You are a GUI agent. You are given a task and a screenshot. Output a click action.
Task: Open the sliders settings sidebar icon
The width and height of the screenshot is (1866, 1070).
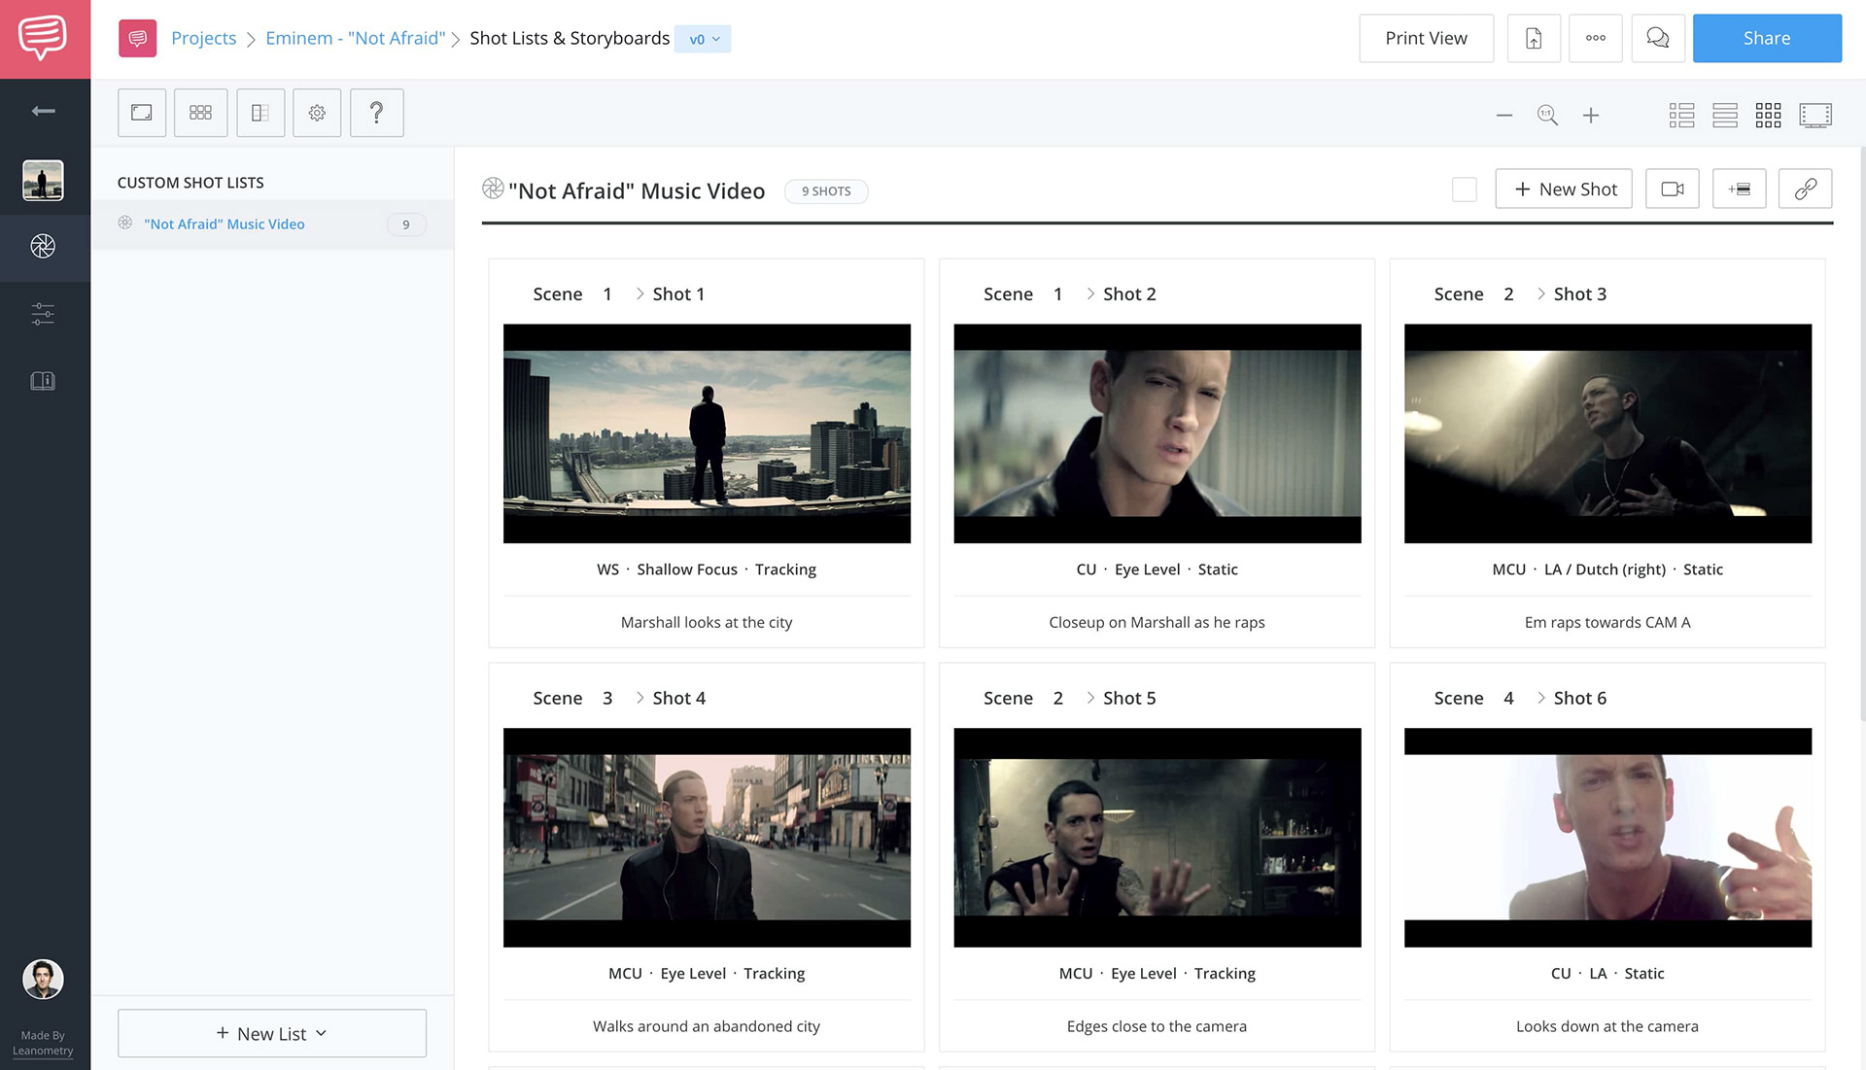(43, 313)
